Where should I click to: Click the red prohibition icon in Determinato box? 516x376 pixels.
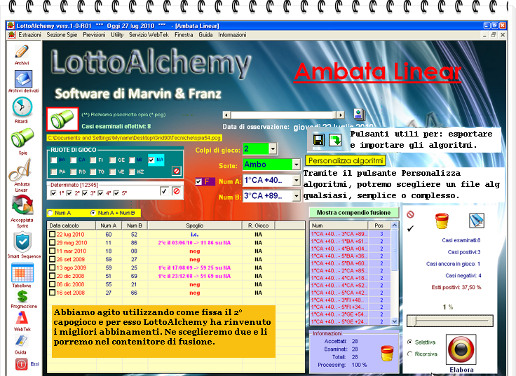pyautogui.click(x=177, y=191)
